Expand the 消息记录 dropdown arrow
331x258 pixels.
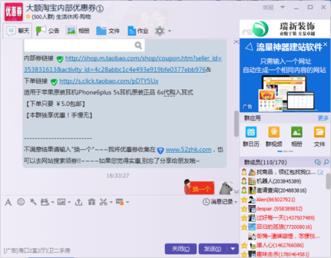point(236,202)
